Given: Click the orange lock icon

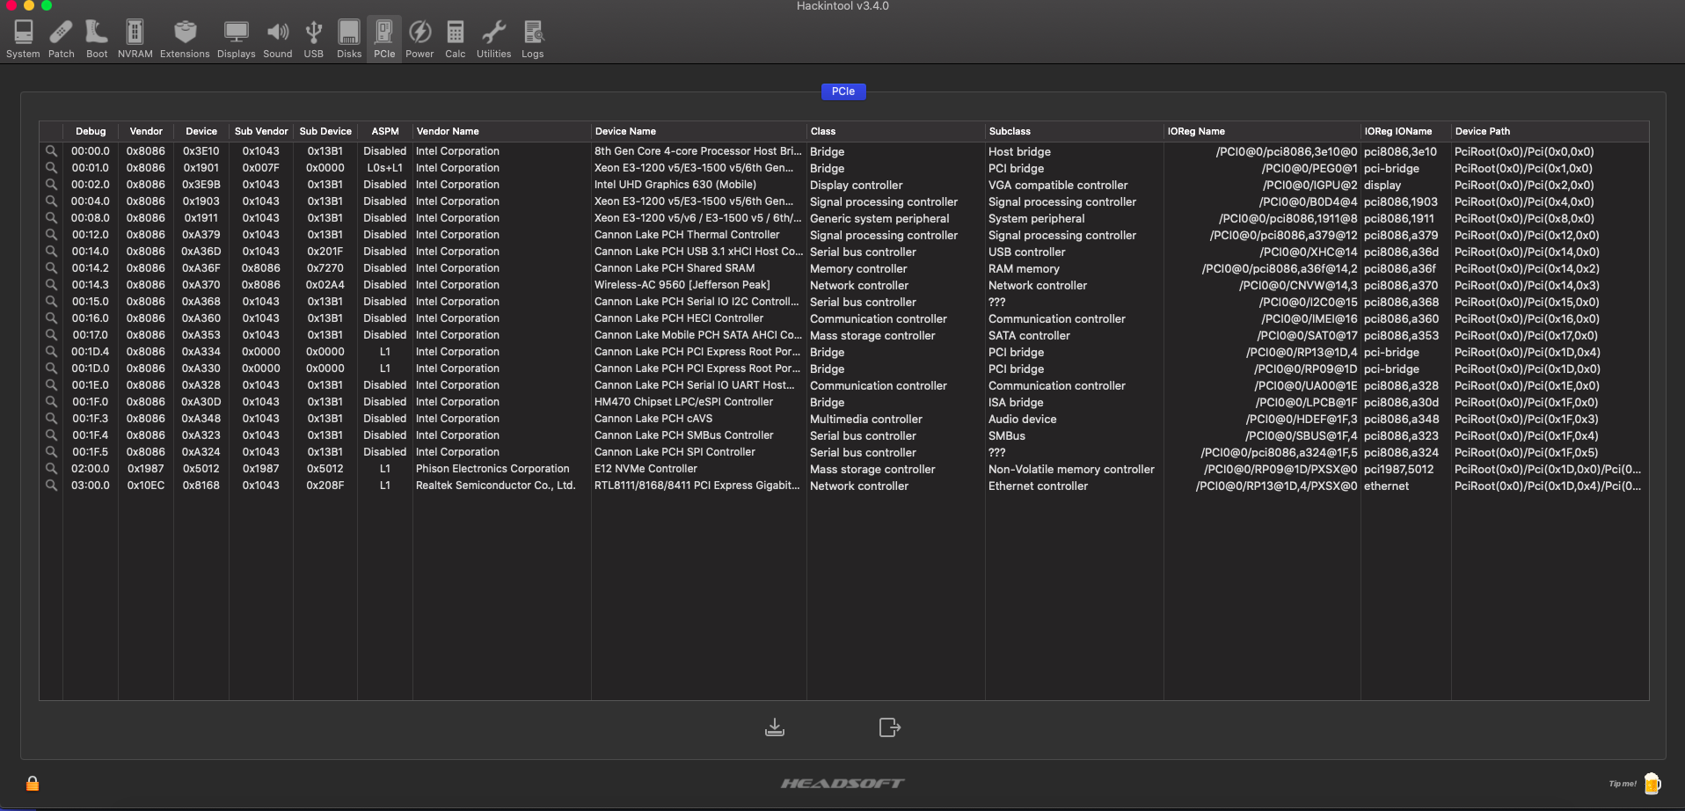Looking at the screenshot, I should click(33, 783).
